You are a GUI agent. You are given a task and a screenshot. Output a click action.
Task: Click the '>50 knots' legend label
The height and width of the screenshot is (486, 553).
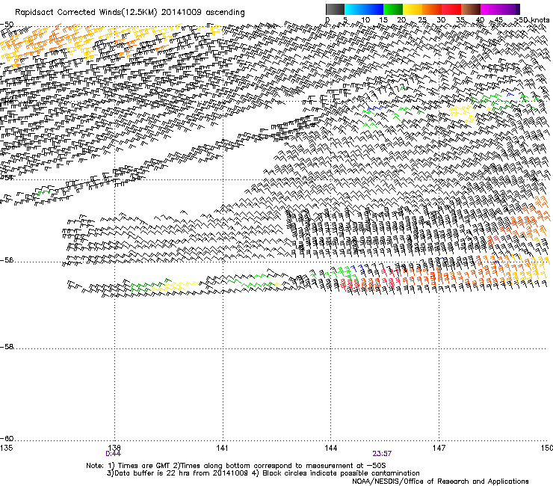pyautogui.click(x=534, y=20)
